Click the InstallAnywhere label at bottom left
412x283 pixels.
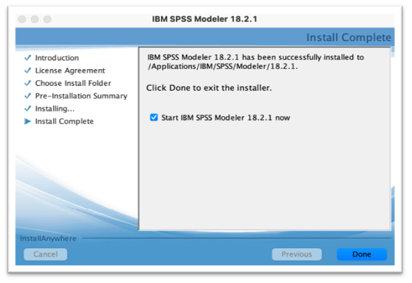coord(48,238)
